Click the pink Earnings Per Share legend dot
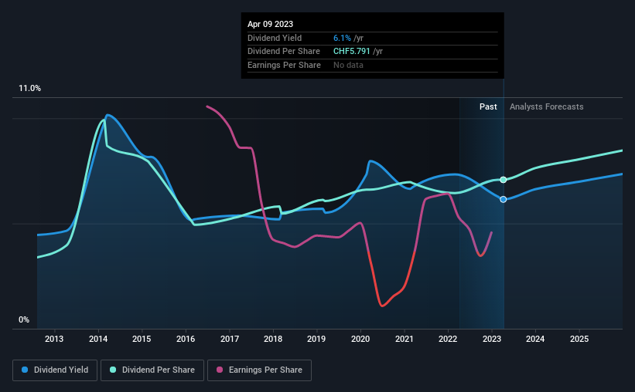The image size is (635, 392). pos(220,370)
